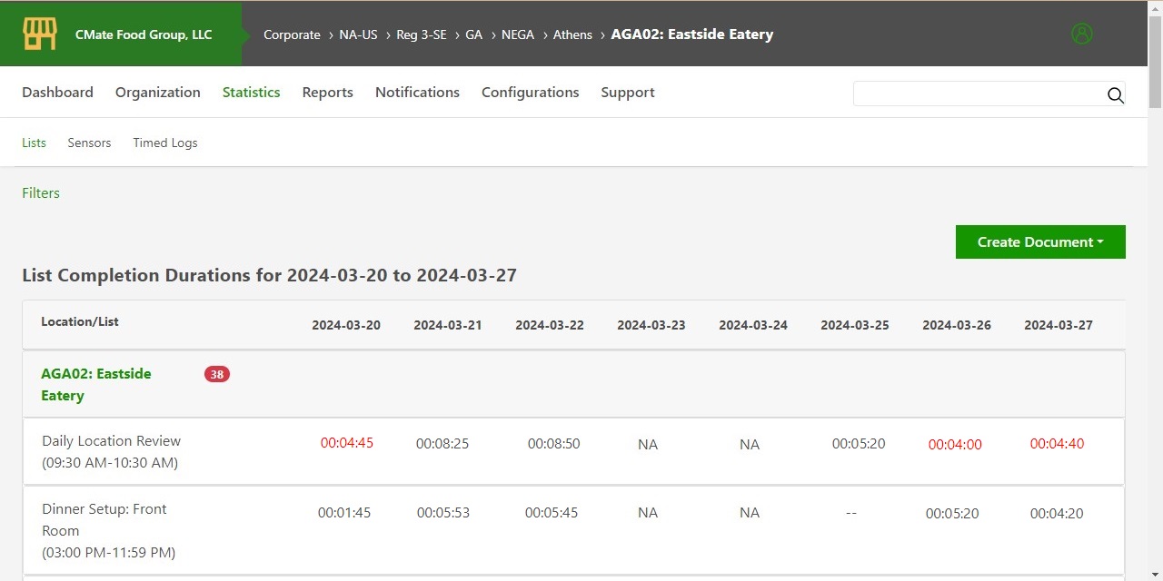
Task: Click the search magnifier icon
Action: point(1115,95)
